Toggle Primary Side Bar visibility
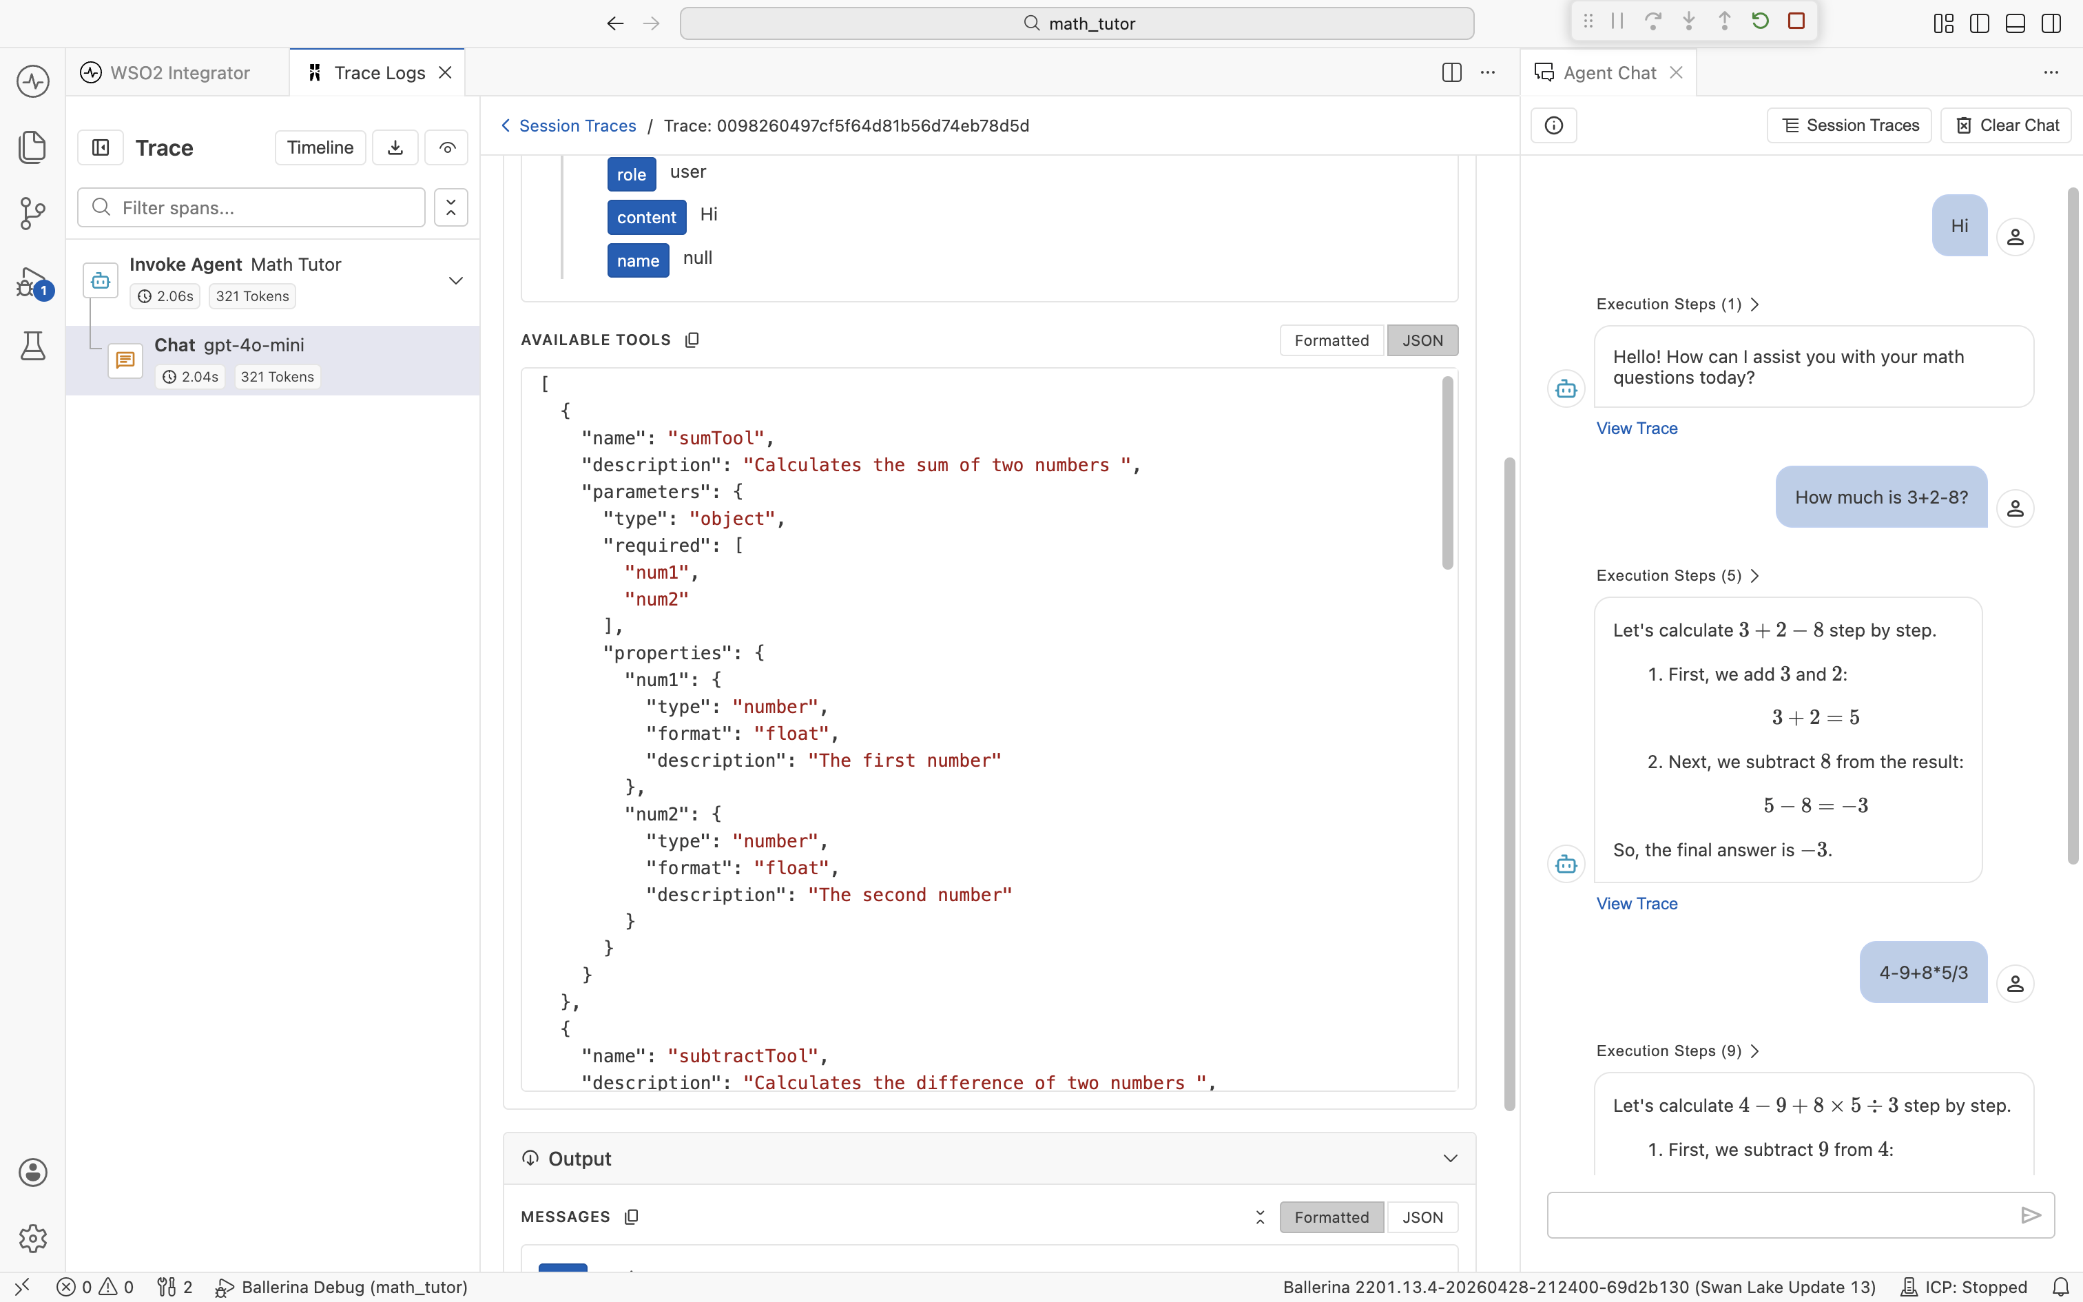The image size is (2083, 1302). click(x=1980, y=23)
